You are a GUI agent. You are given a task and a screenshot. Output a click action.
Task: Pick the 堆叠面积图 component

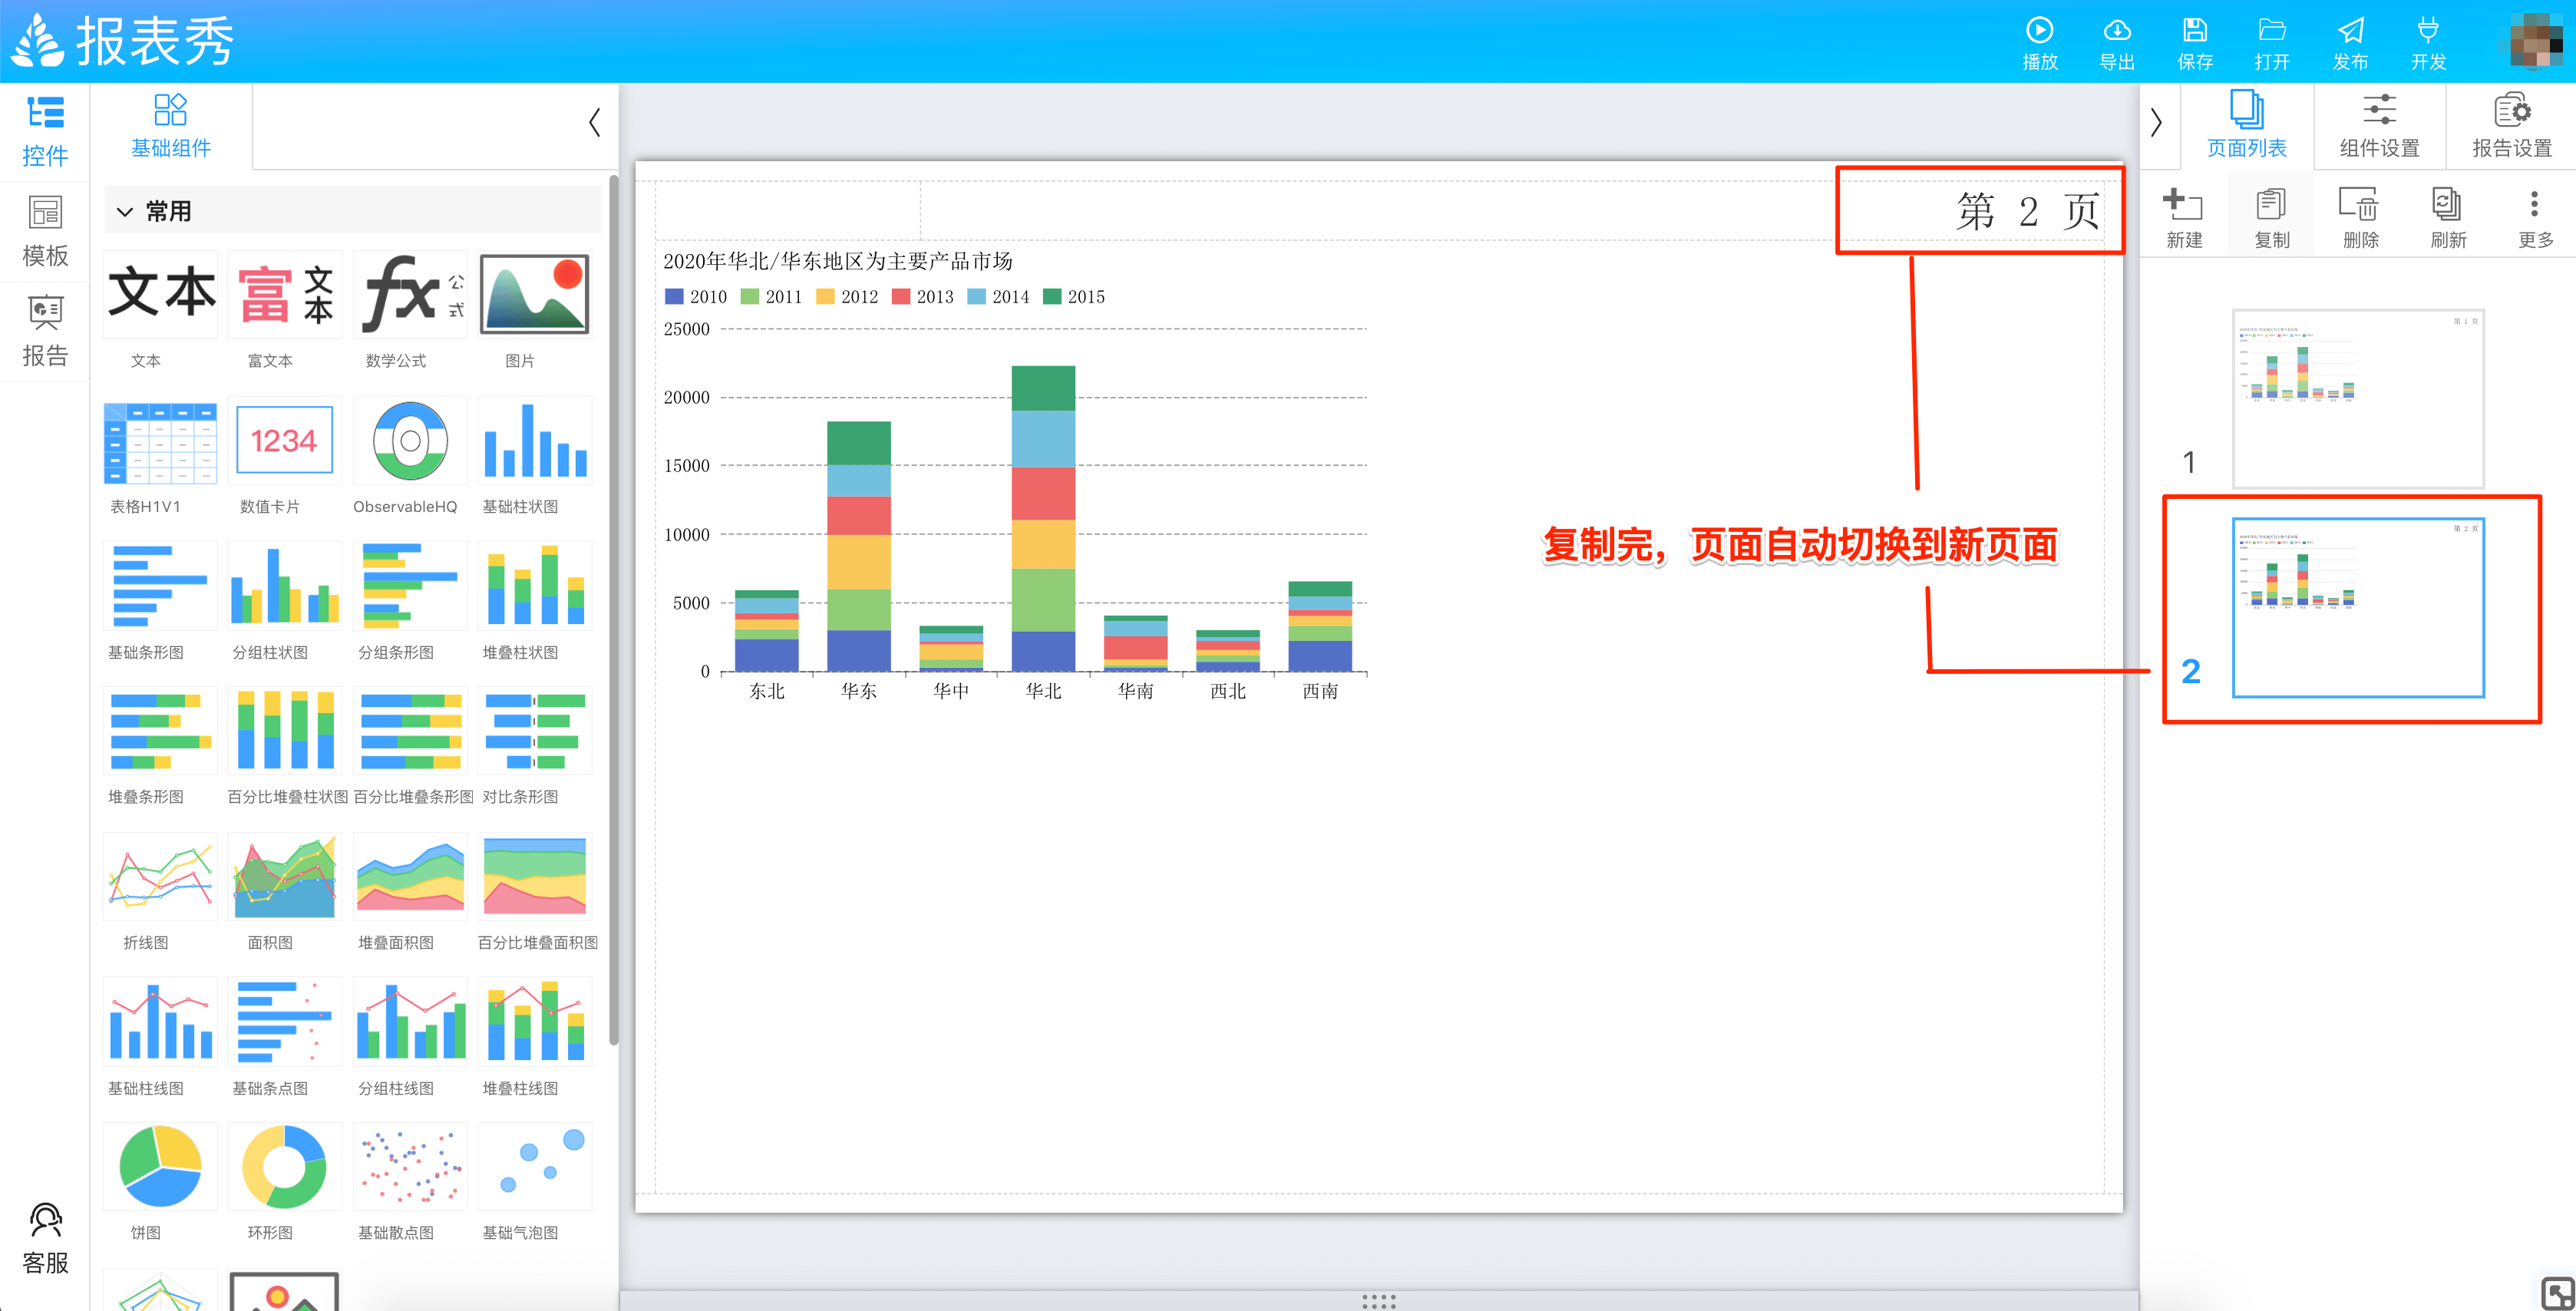[x=410, y=877]
